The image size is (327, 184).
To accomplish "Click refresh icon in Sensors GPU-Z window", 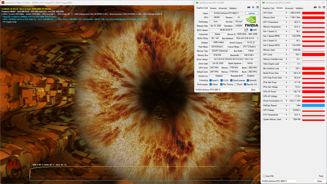I will click(319, 7).
